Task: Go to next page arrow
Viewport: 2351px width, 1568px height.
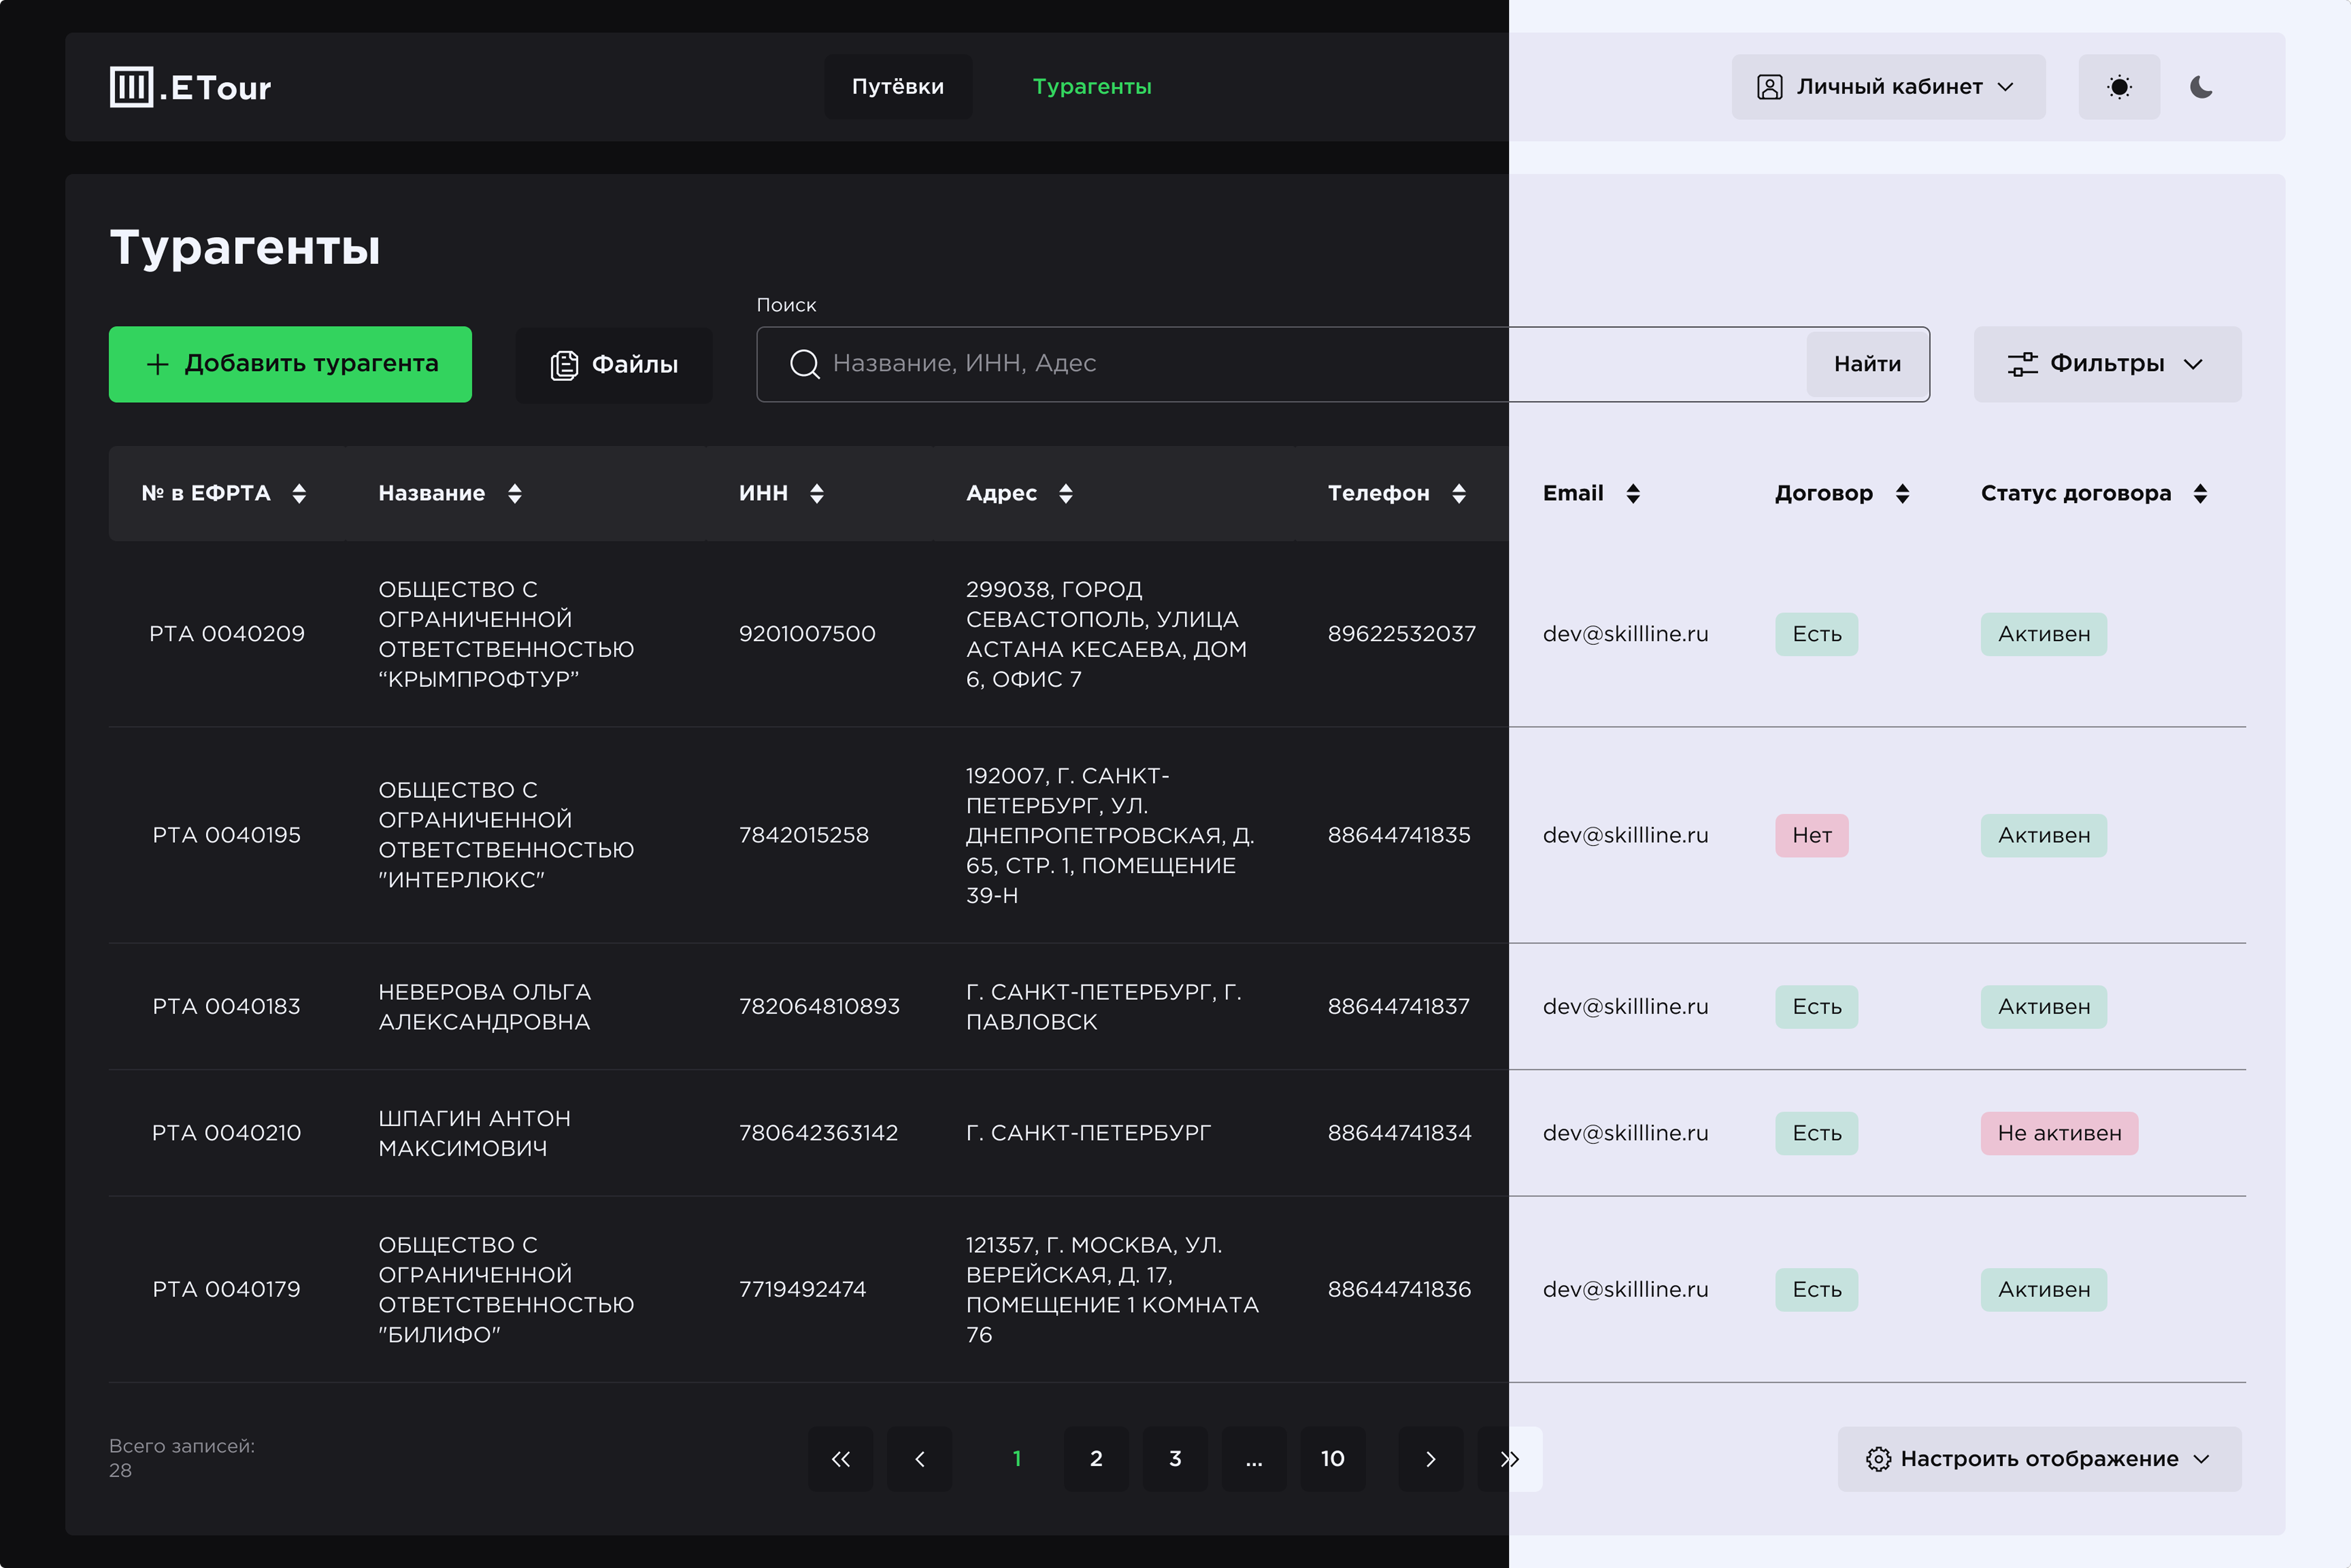Action: tap(1431, 1459)
